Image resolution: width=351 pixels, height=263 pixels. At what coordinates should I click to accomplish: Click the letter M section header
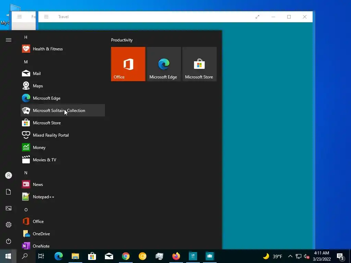[x=26, y=62]
